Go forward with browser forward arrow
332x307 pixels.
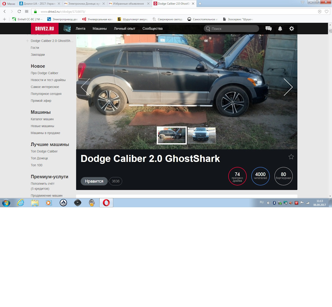coord(12,11)
